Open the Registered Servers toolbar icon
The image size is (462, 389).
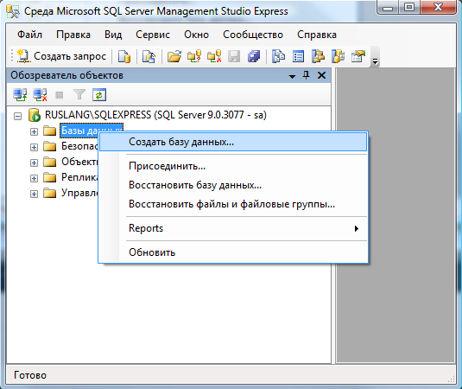click(x=278, y=56)
